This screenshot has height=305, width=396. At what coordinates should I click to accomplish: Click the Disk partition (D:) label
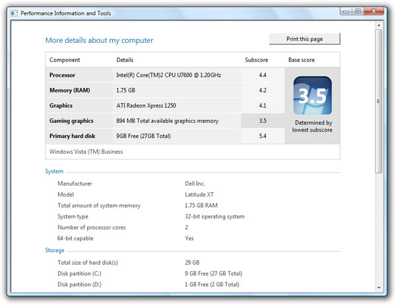79,285
